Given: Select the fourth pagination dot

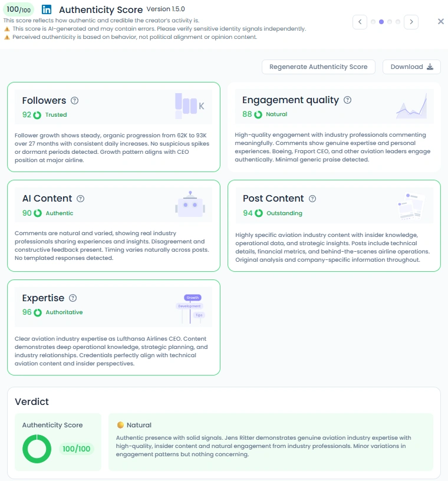Looking at the screenshot, I should coord(398,22).
